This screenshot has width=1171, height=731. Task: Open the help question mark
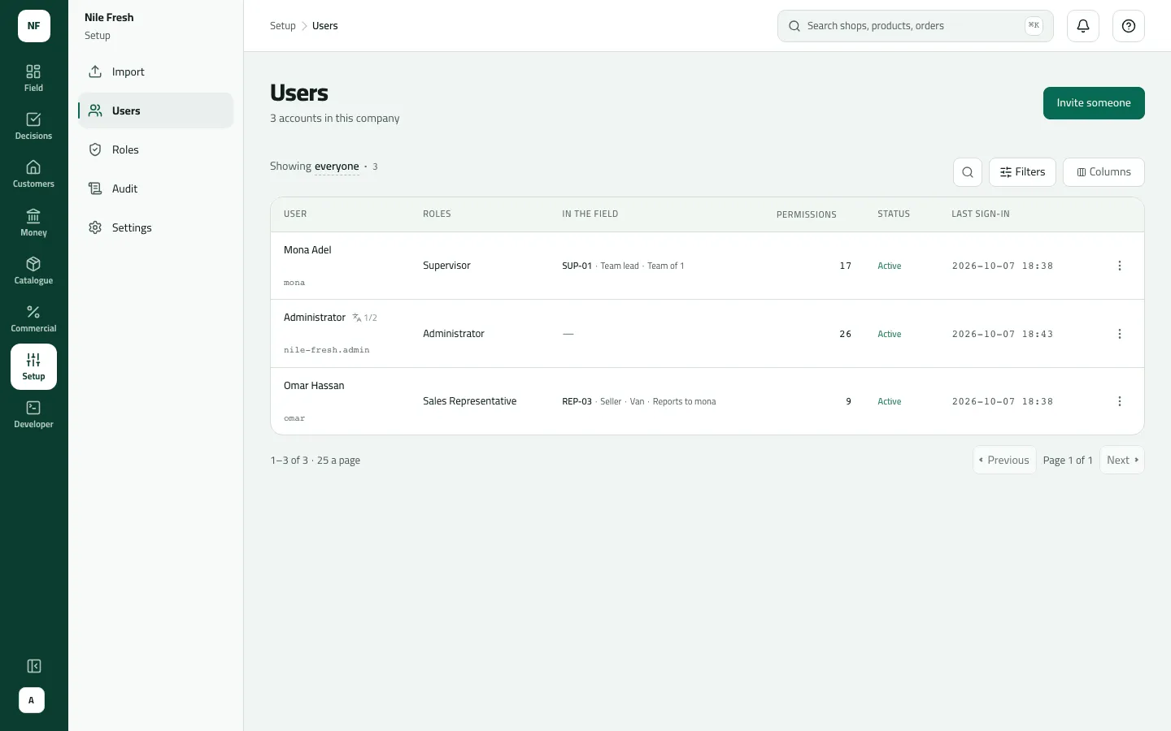click(1129, 26)
